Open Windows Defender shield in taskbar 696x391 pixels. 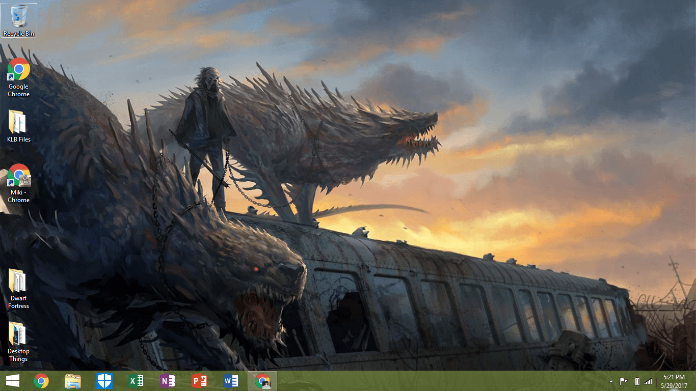104,381
